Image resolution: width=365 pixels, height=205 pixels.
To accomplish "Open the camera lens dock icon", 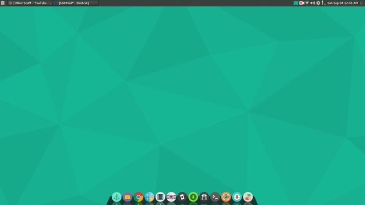I will pyautogui.click(x=171, y=197).
